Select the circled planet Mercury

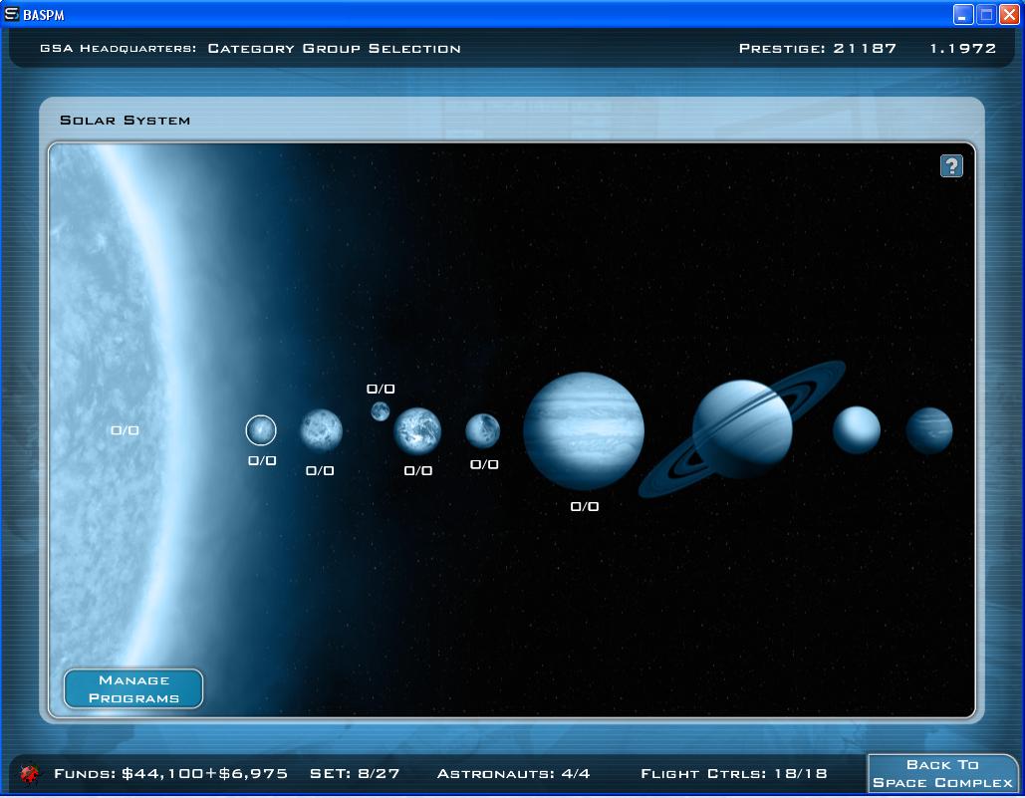[261, 430]
